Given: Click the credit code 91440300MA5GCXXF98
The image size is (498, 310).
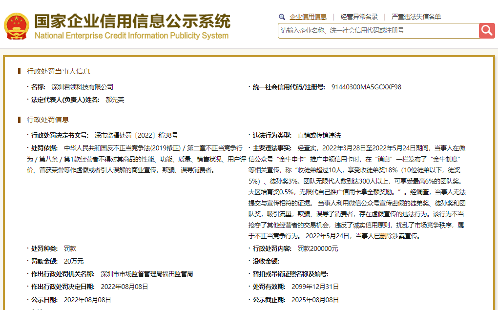Looking at the screenshot, I should pyautogui.click(x=366, y=87).
